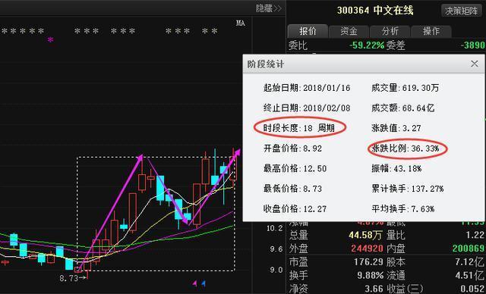Click 量比 value 1.22

pos(475,235)
